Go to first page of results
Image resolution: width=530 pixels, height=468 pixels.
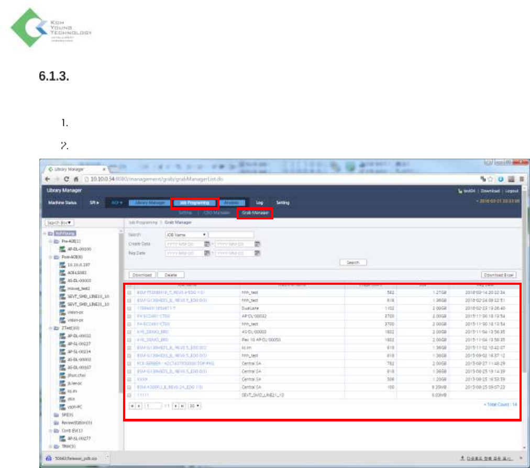click(x=132, y=406)
